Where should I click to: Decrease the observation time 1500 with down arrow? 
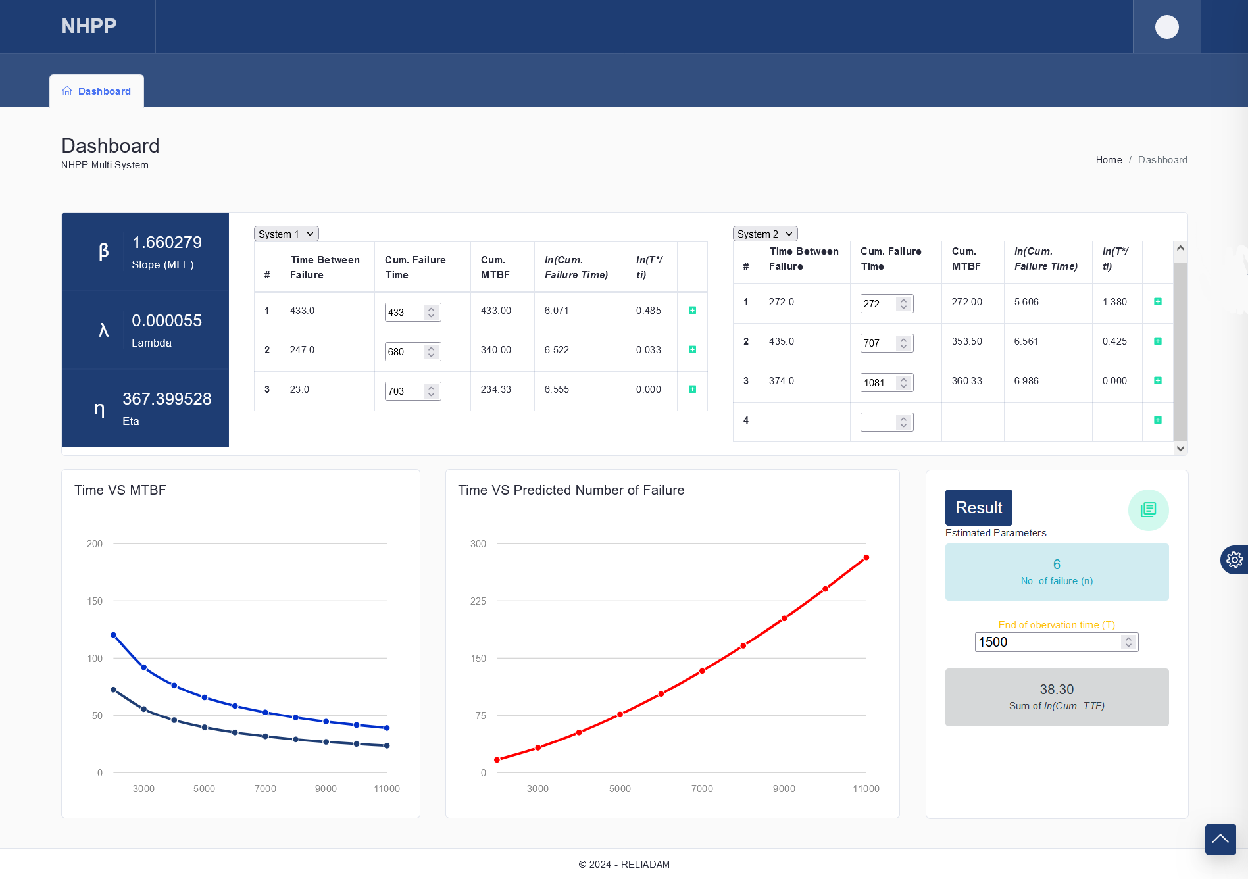[1128, 646]
